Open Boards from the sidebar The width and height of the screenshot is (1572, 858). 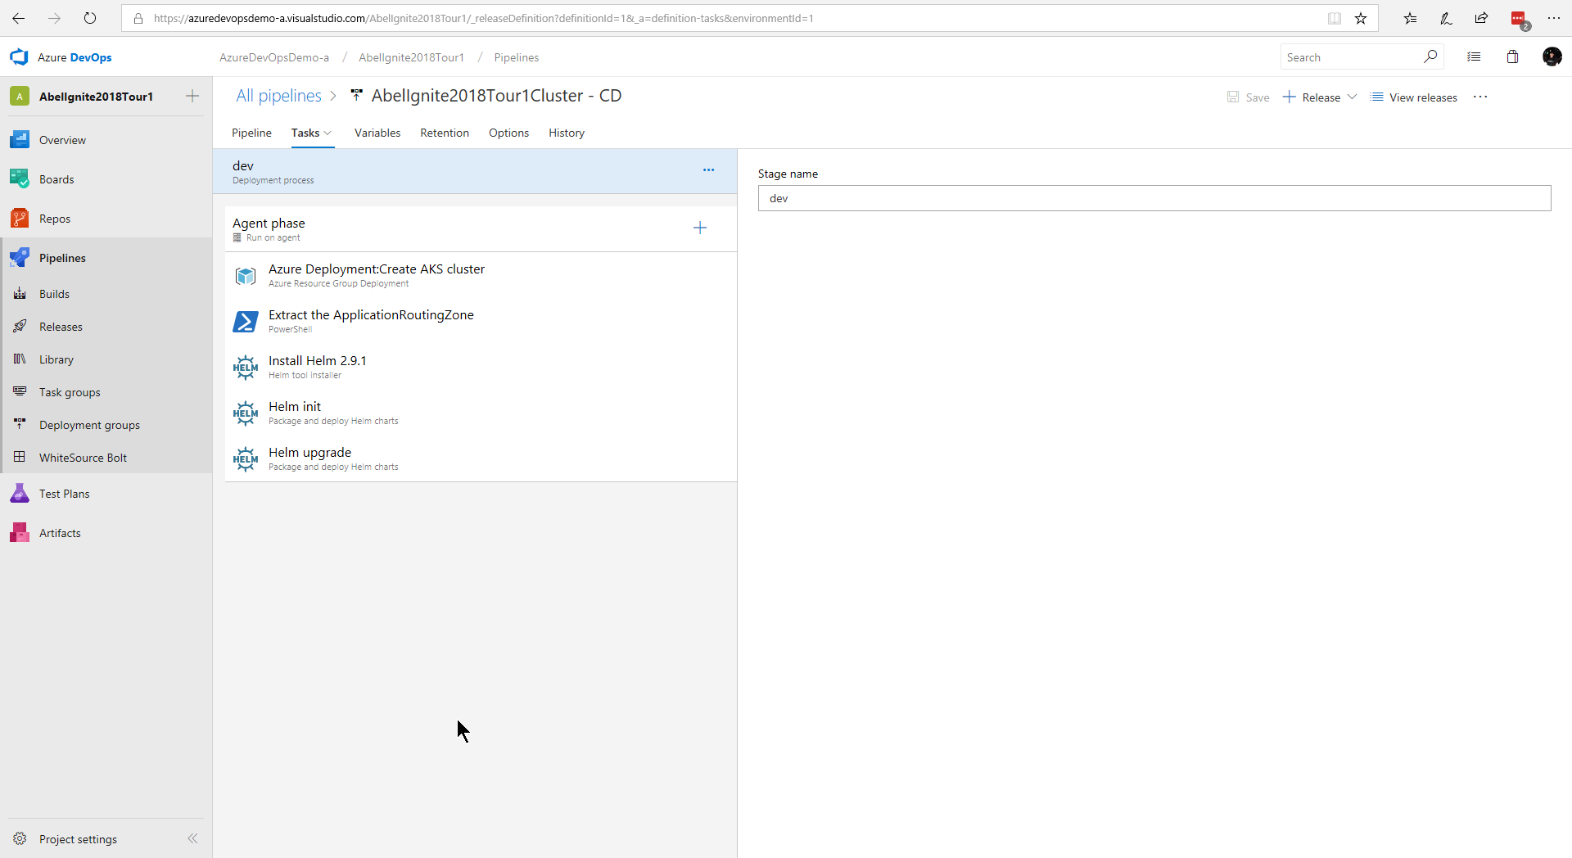(56, 179)
